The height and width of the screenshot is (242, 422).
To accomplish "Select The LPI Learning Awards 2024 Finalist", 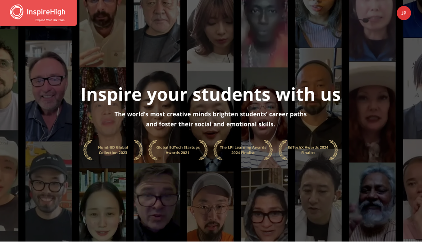I will (x=243, y=150).
